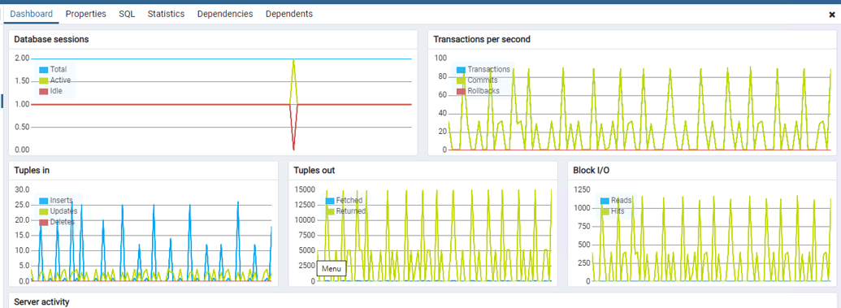Click the Menu tooltip label
841x308 pixels.
coord(332,269)
